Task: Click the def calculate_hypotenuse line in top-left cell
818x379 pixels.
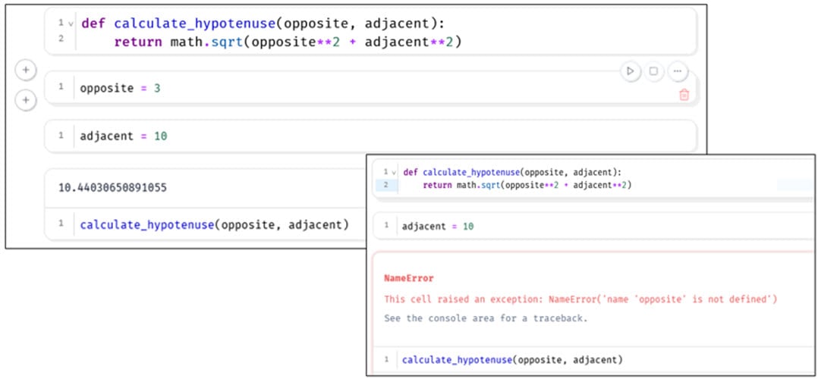Action: tap(256, 23)
